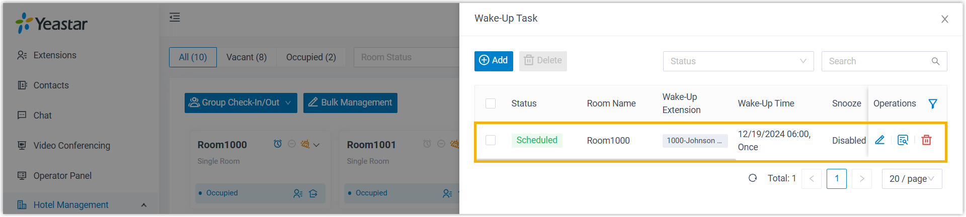Click the Add button
Viewport: 966px width, 217px height.
(x=494, y=61)
